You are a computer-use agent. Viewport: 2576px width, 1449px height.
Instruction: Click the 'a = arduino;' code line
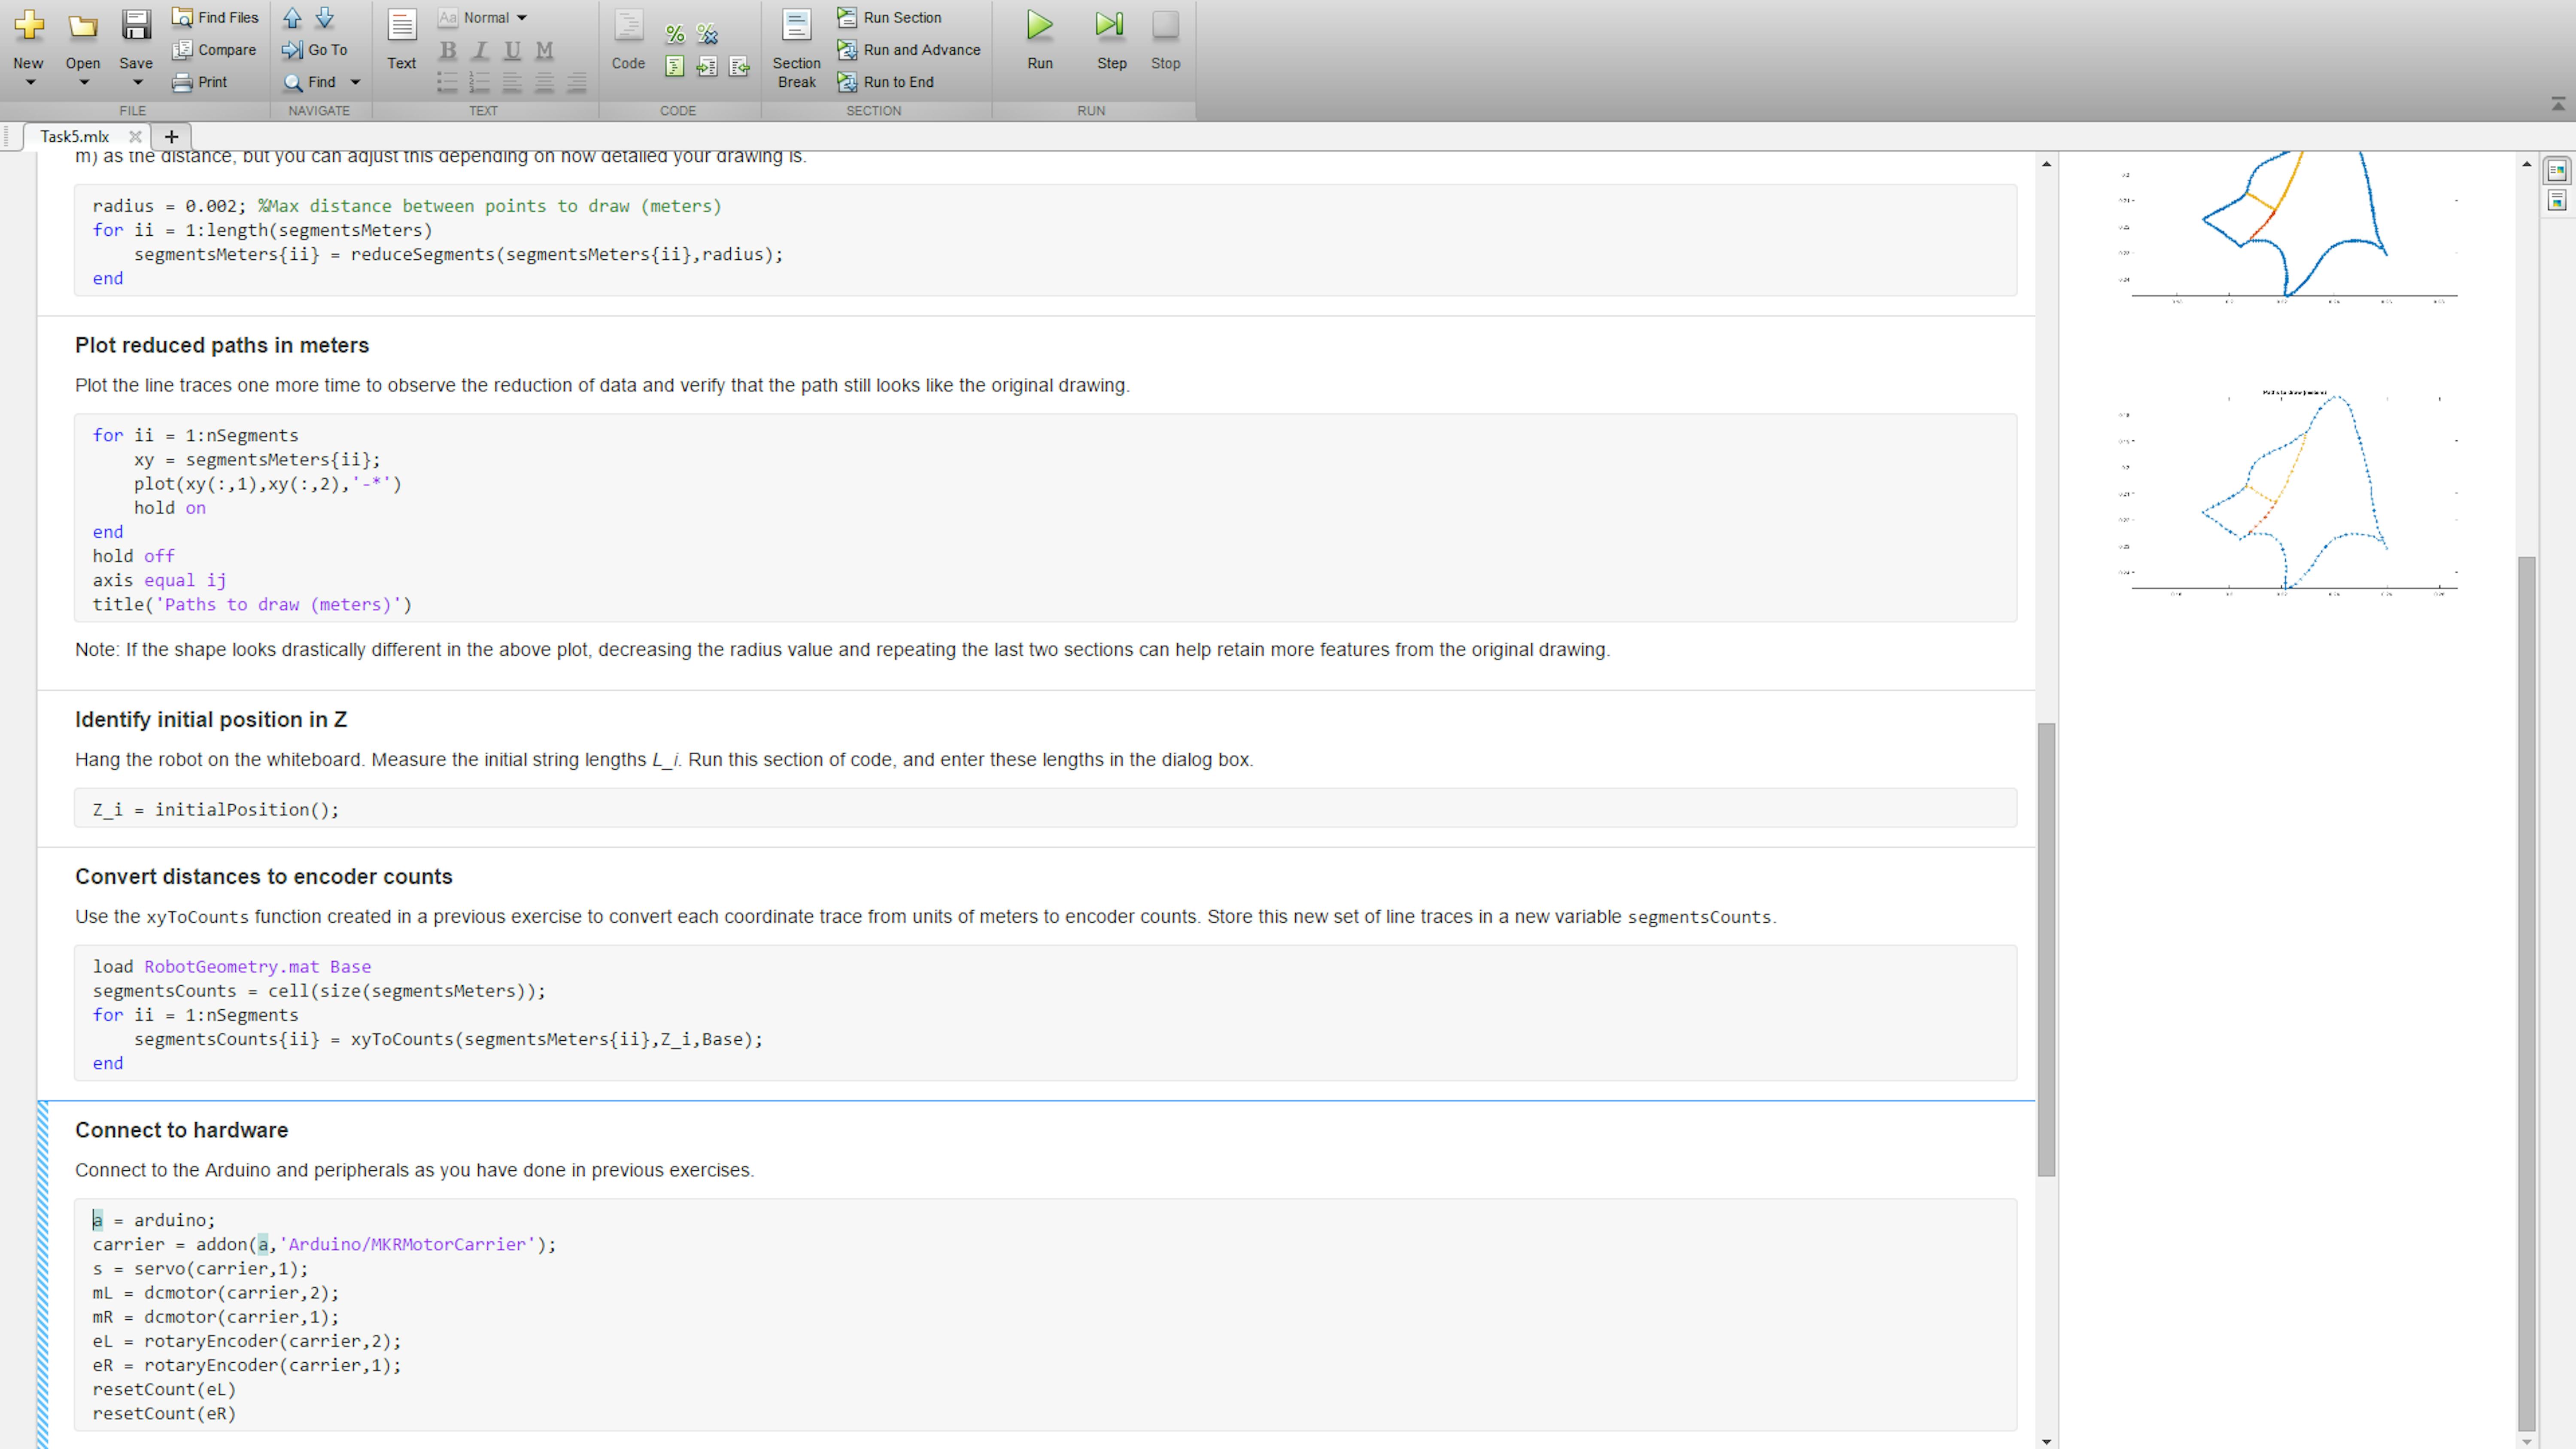(x=154, y=1220)
